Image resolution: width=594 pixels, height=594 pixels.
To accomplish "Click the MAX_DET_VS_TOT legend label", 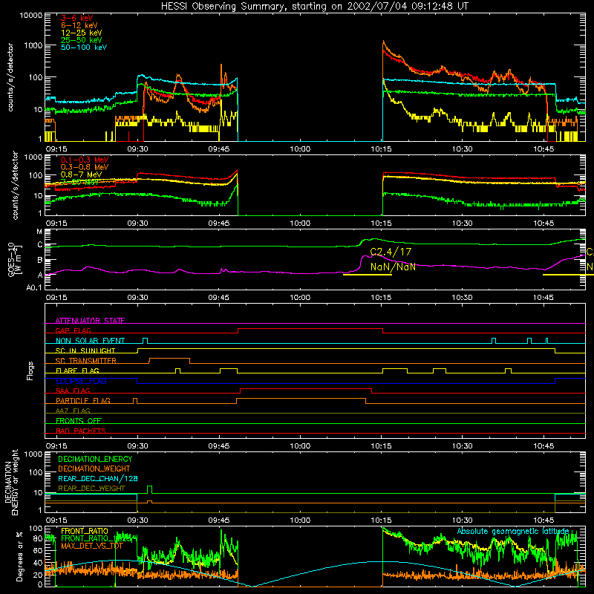I will click(91, 546).
